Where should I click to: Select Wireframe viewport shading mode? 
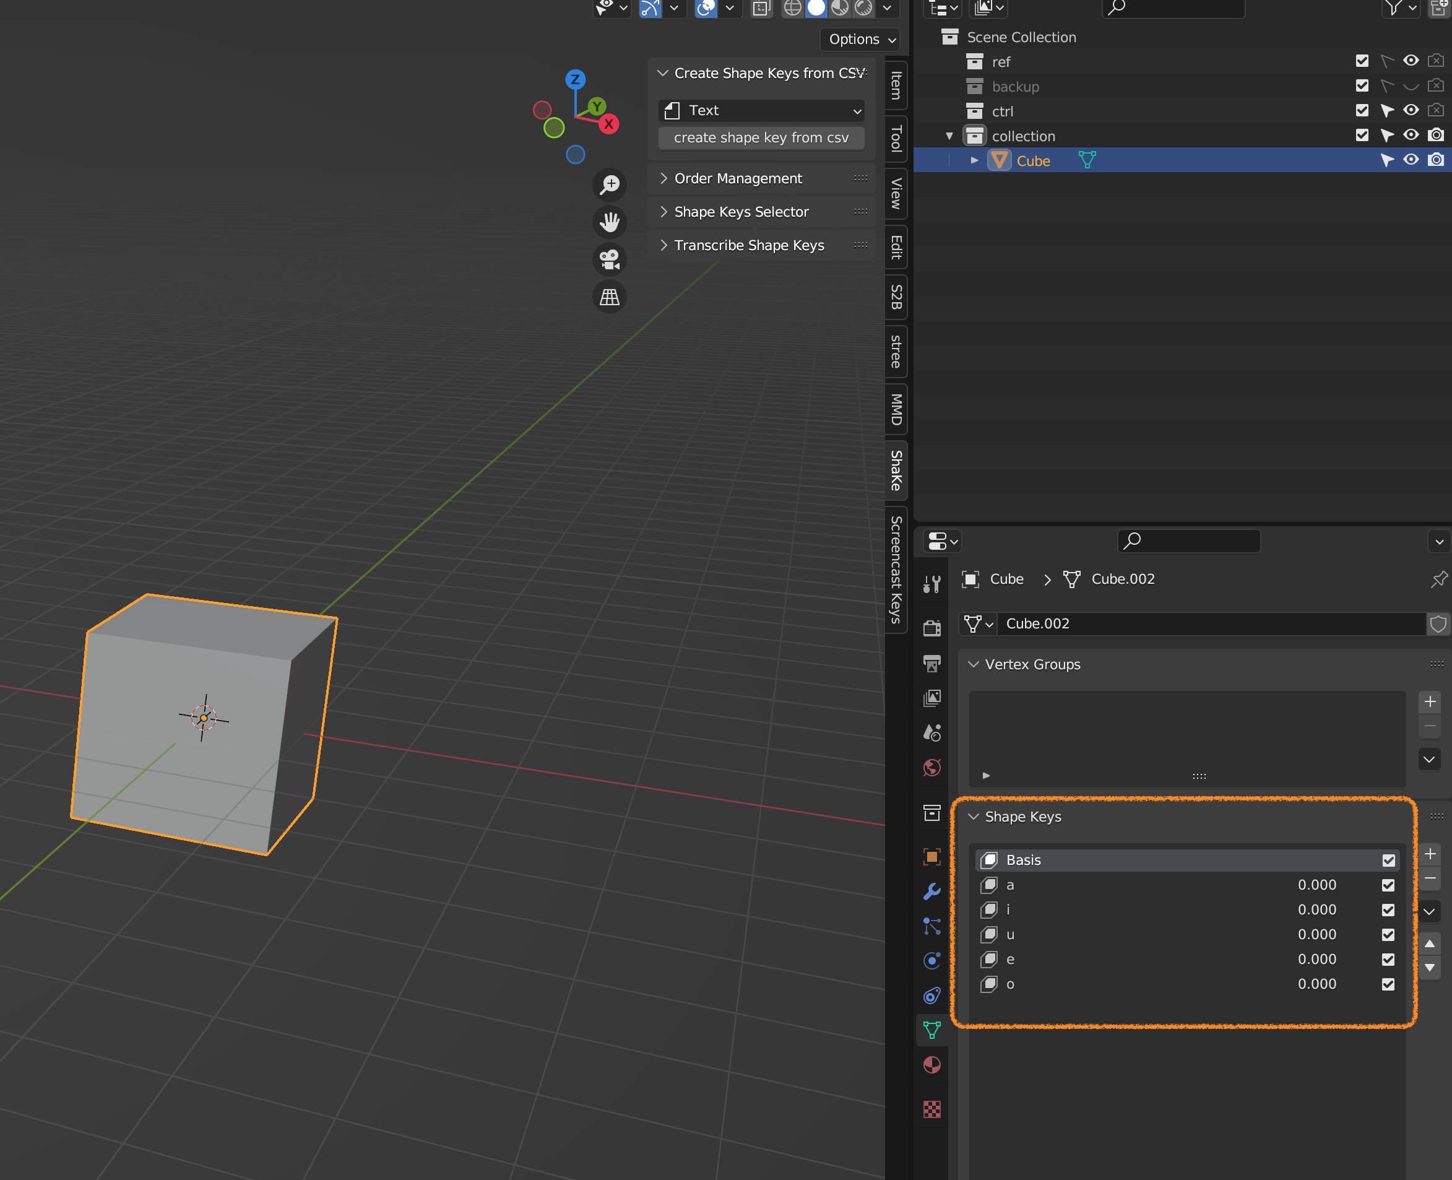[x=792, y=9]
